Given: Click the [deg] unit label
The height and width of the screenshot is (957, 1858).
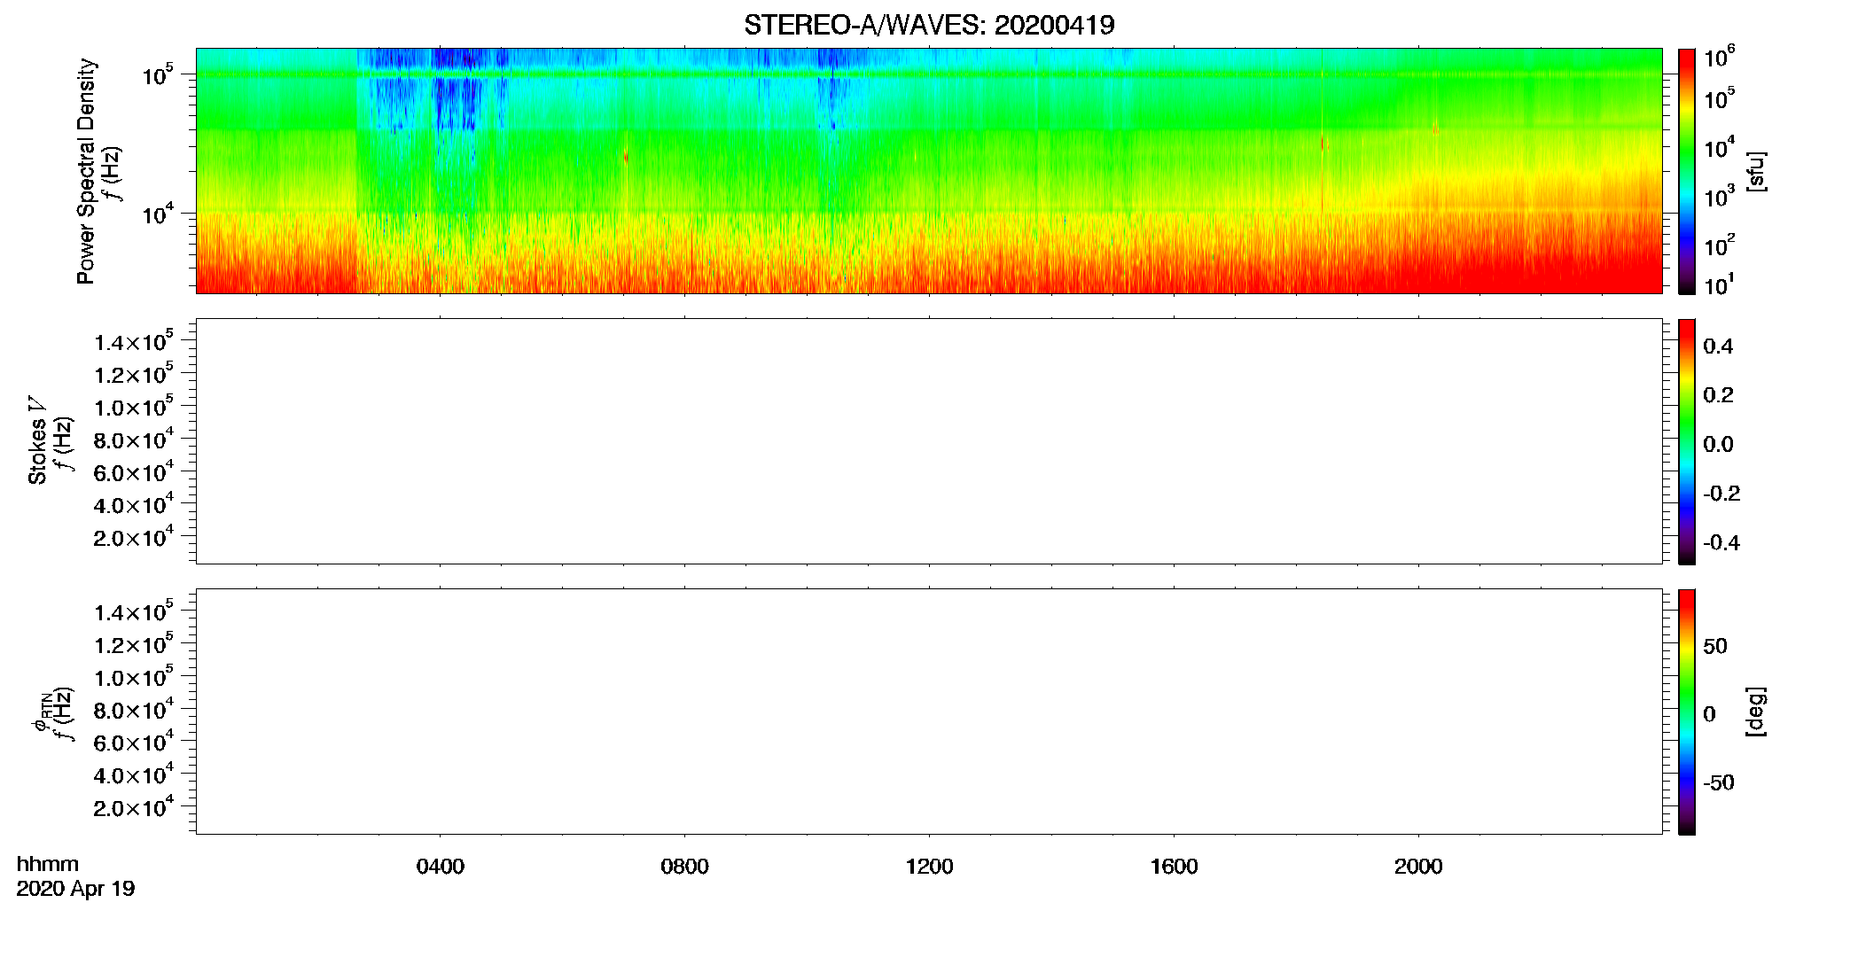Looking at the screenshot, I should (1756, 712).
